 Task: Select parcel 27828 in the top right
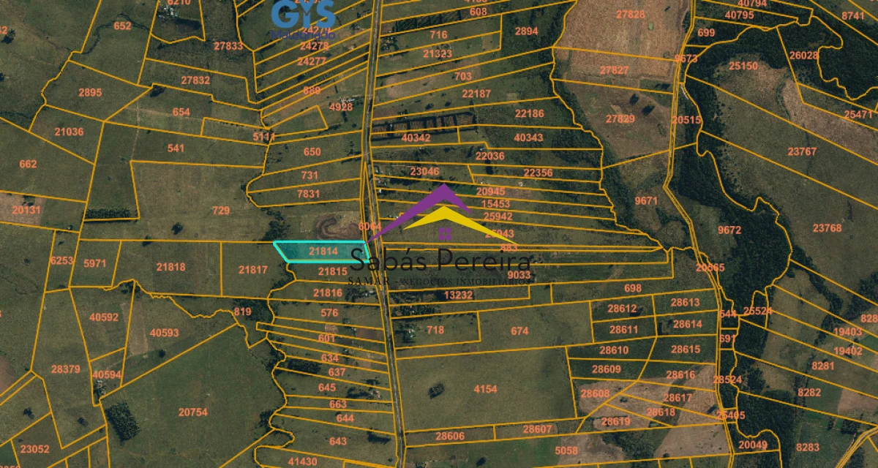click(x=630, y=13)
